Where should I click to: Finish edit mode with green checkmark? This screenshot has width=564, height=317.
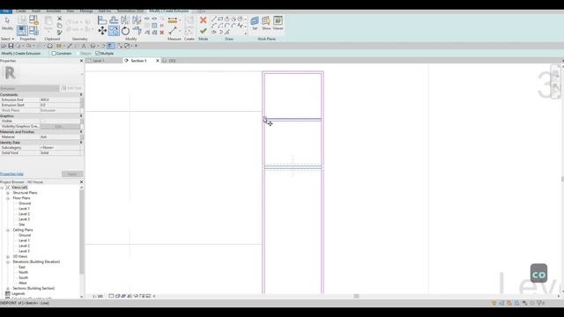pyautogui.click(x=204, y=32)
